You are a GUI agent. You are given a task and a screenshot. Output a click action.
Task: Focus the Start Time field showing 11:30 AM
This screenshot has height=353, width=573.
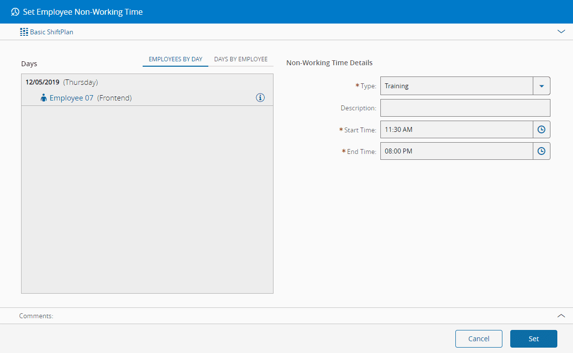(456, 129)
